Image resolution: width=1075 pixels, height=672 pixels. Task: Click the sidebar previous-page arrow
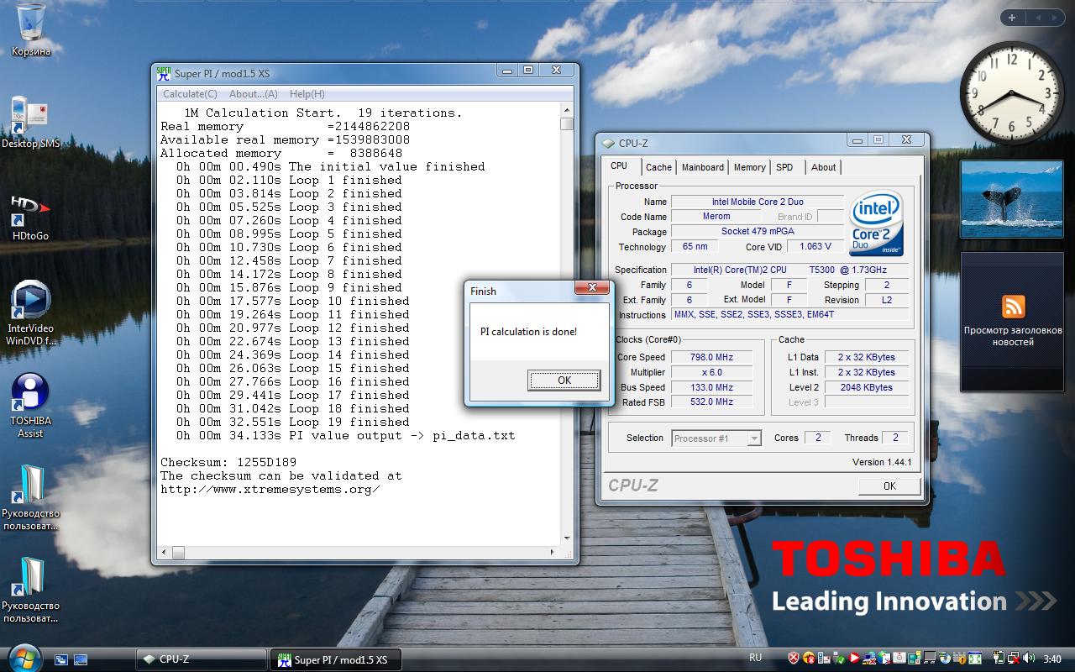(x=1037, y=17)
